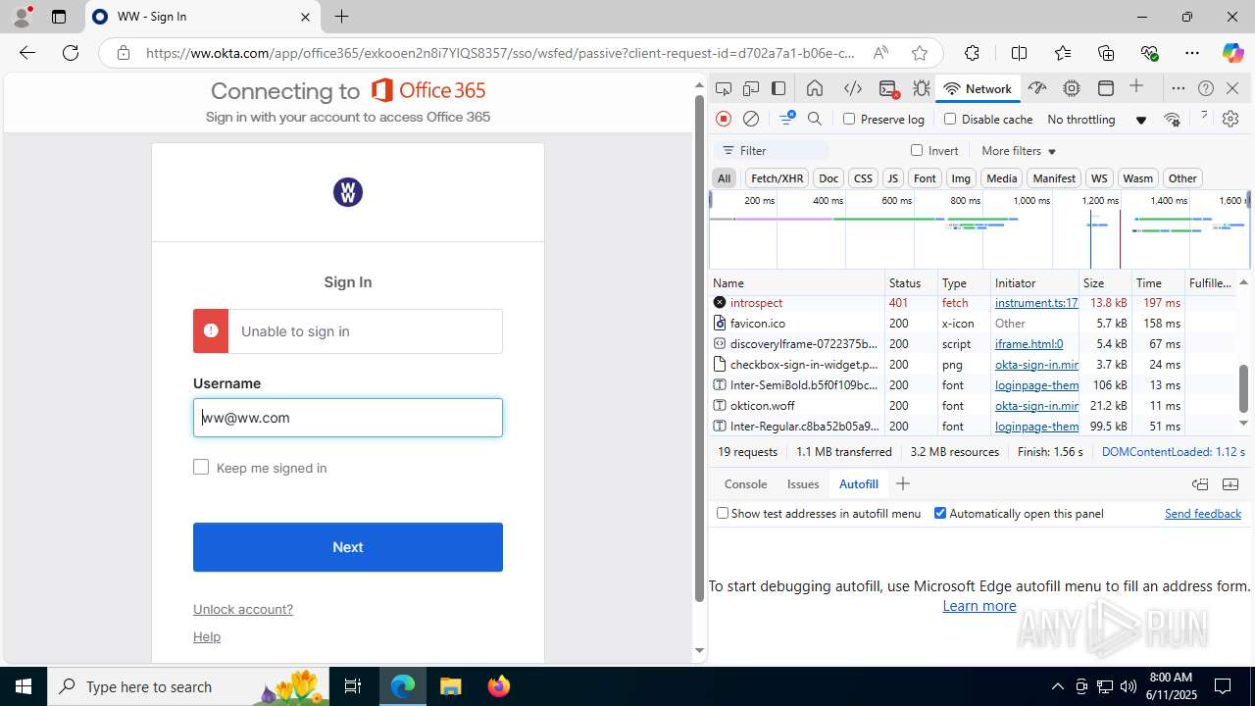The height and width of the screenshot is (706, 1255).
Task: Show hidden system tray icons
Action: pos(1057,686)
